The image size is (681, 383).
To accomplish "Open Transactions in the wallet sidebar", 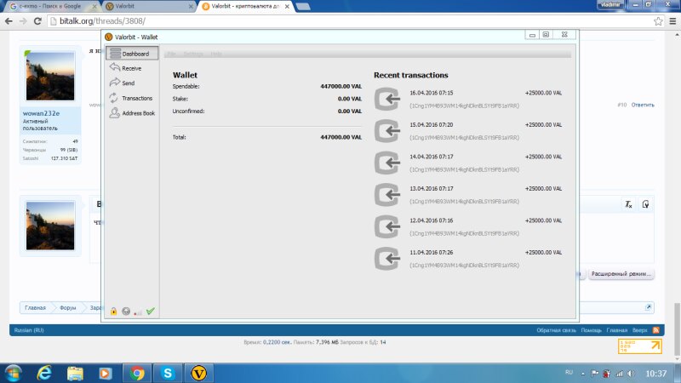I will point(136,98).
